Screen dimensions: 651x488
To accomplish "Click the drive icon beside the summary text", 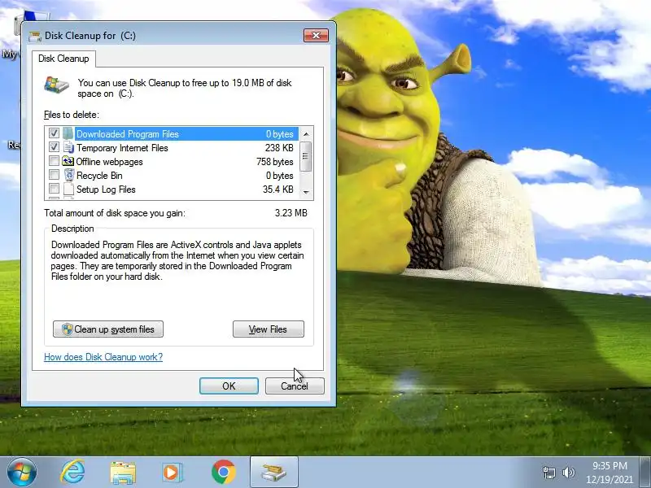I will point(57,85).
